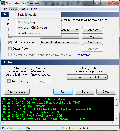Screen dimensions: 120x131
Task: Open JKDefrag Log from View menu
Action: point(35,22)
